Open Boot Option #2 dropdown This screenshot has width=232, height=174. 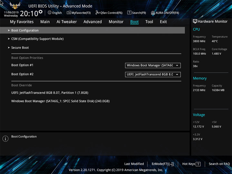(x=153, y=74)
